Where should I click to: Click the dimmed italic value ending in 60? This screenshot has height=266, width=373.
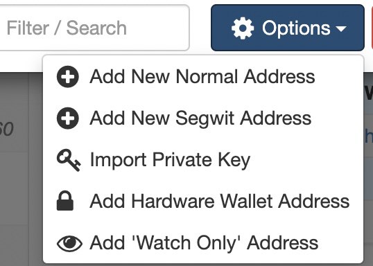7,129
